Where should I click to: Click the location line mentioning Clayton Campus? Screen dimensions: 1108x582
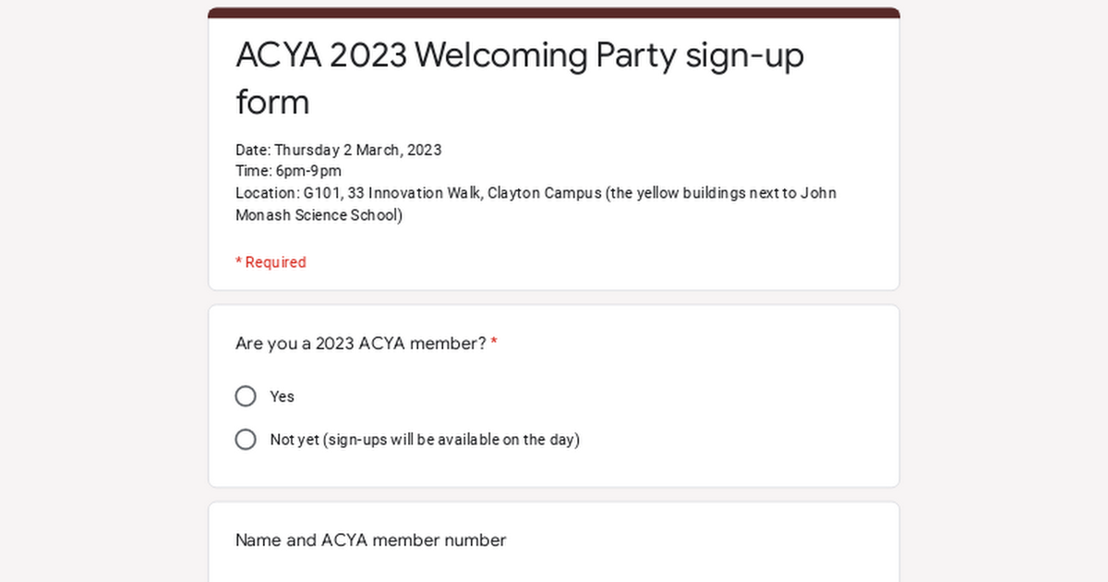pos(536,192)
